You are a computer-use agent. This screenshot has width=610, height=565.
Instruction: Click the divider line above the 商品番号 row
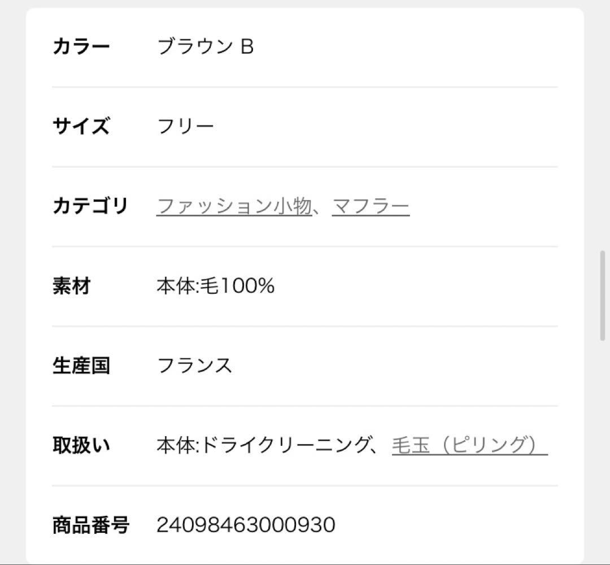click(x=305, y=485)
